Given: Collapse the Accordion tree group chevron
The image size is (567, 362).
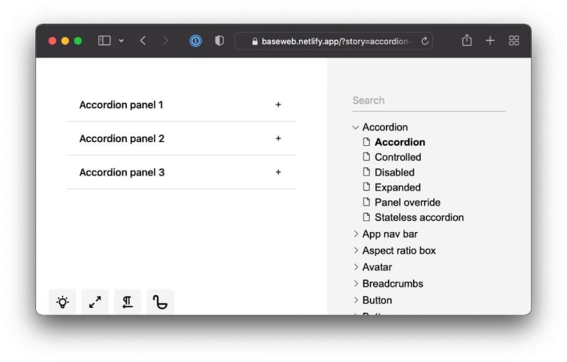Looking at the screenshot, I should pos(356,127).
